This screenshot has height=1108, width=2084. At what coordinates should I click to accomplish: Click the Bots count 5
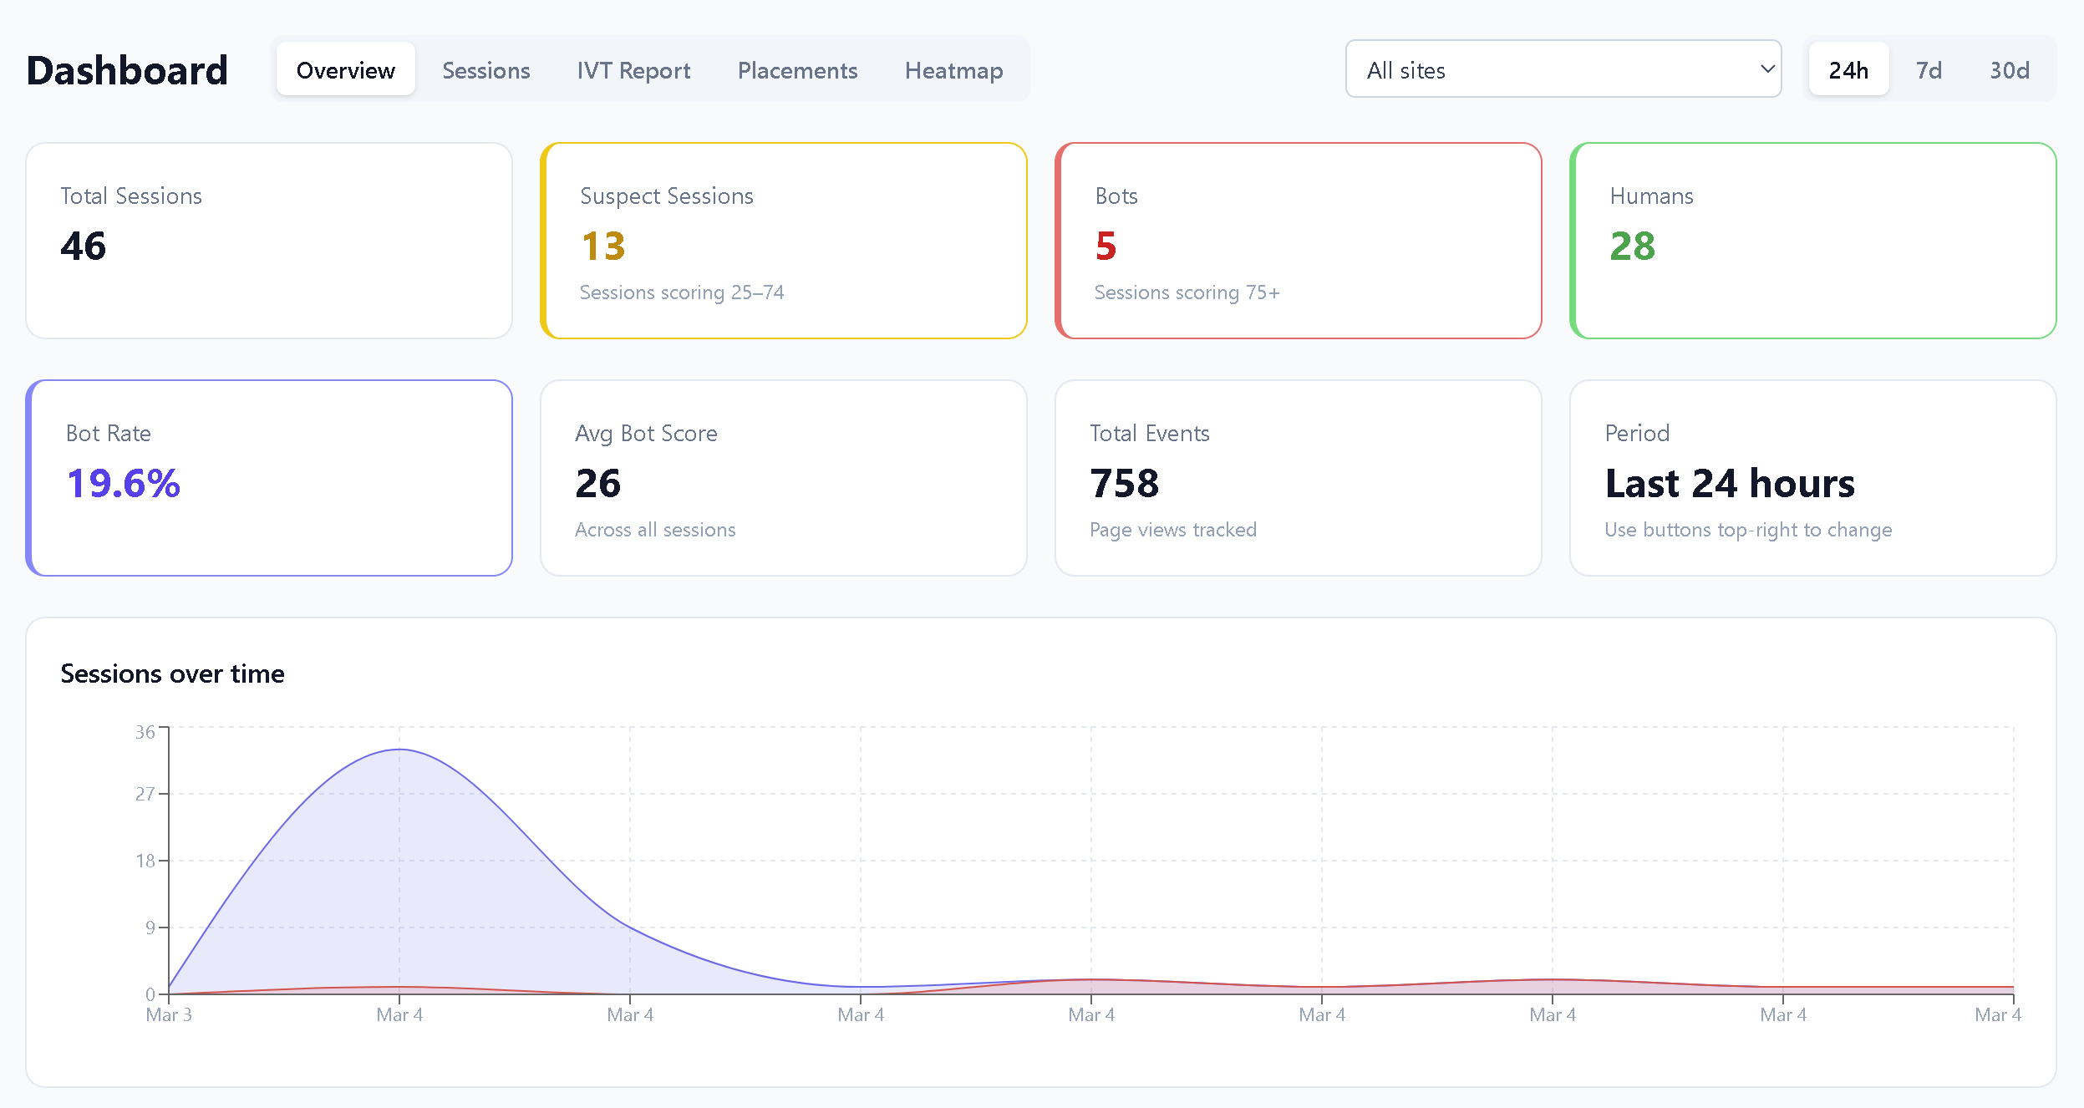pos(1106,246)
